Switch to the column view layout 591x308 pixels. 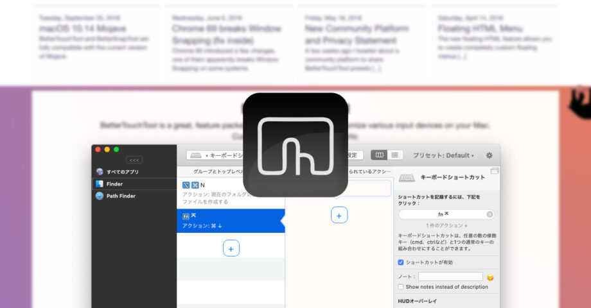379,155
